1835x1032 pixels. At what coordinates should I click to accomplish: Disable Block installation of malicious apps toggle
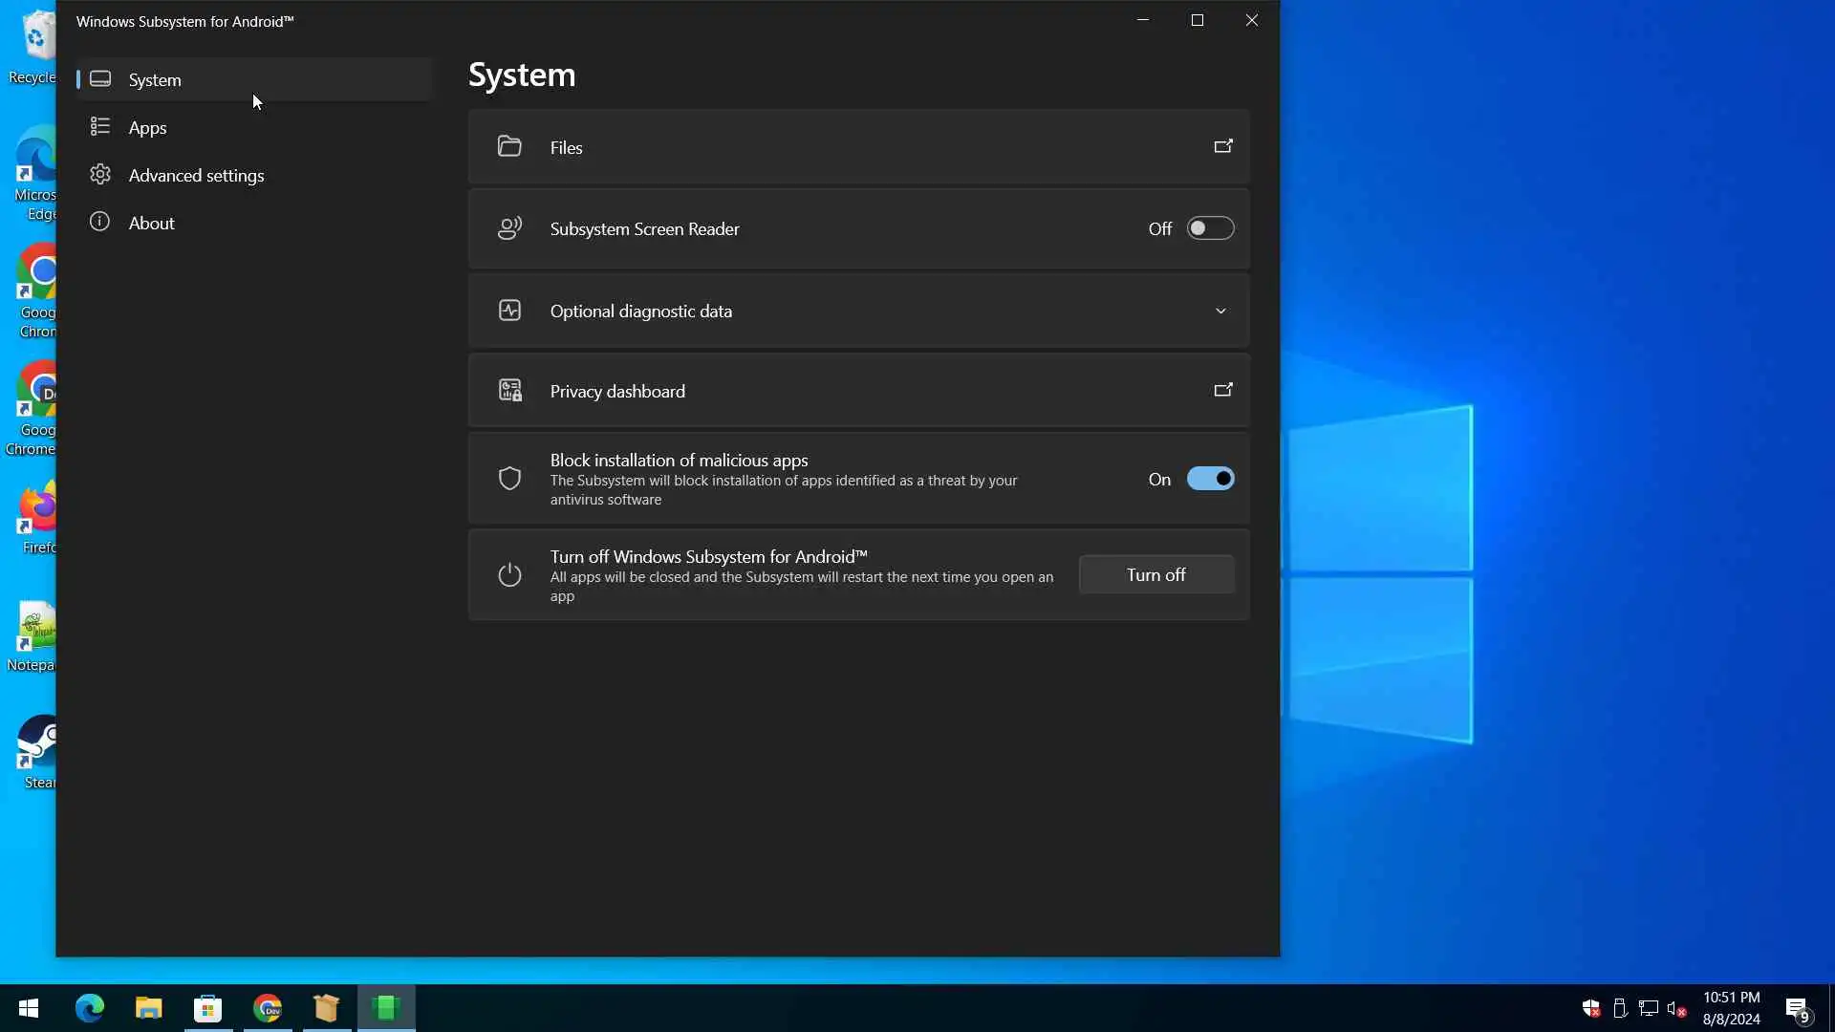click(x=1210, y=479)
